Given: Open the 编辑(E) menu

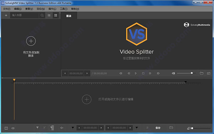Looking at the screenshot, I should coord(18,9).
